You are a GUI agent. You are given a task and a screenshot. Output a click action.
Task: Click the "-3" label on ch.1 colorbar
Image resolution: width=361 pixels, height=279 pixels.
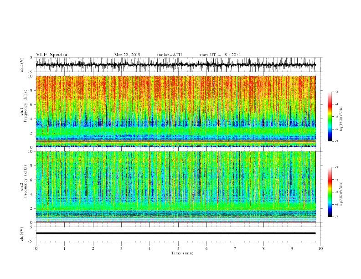coord(336,92)
